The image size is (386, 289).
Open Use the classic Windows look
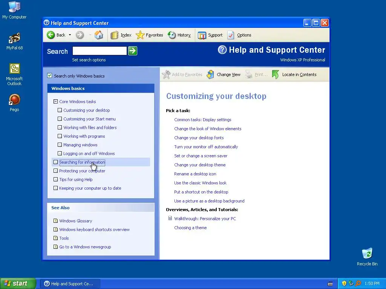tap(201, 183)
